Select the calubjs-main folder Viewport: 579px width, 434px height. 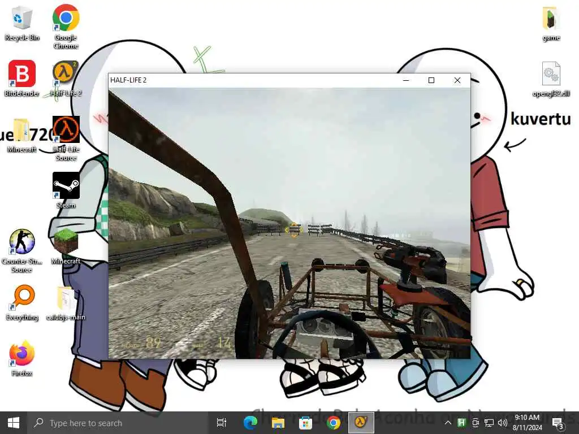66,303
